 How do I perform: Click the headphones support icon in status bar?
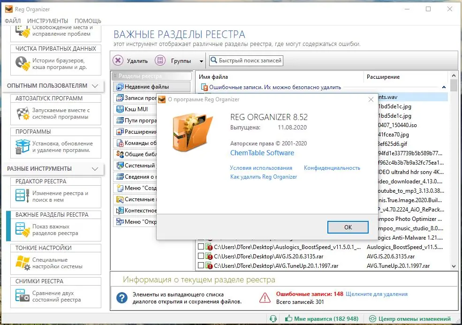point(273,318)
